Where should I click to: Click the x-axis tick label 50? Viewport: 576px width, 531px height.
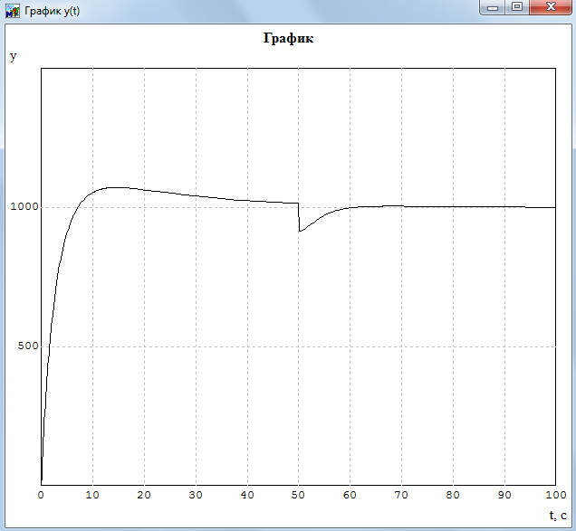pyautogui.click(x=298, y=495)
